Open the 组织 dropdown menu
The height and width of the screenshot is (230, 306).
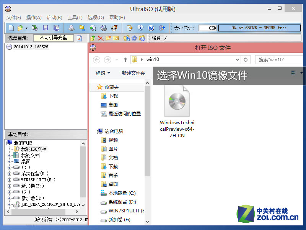pyautogui.click(x=103, y=73)
